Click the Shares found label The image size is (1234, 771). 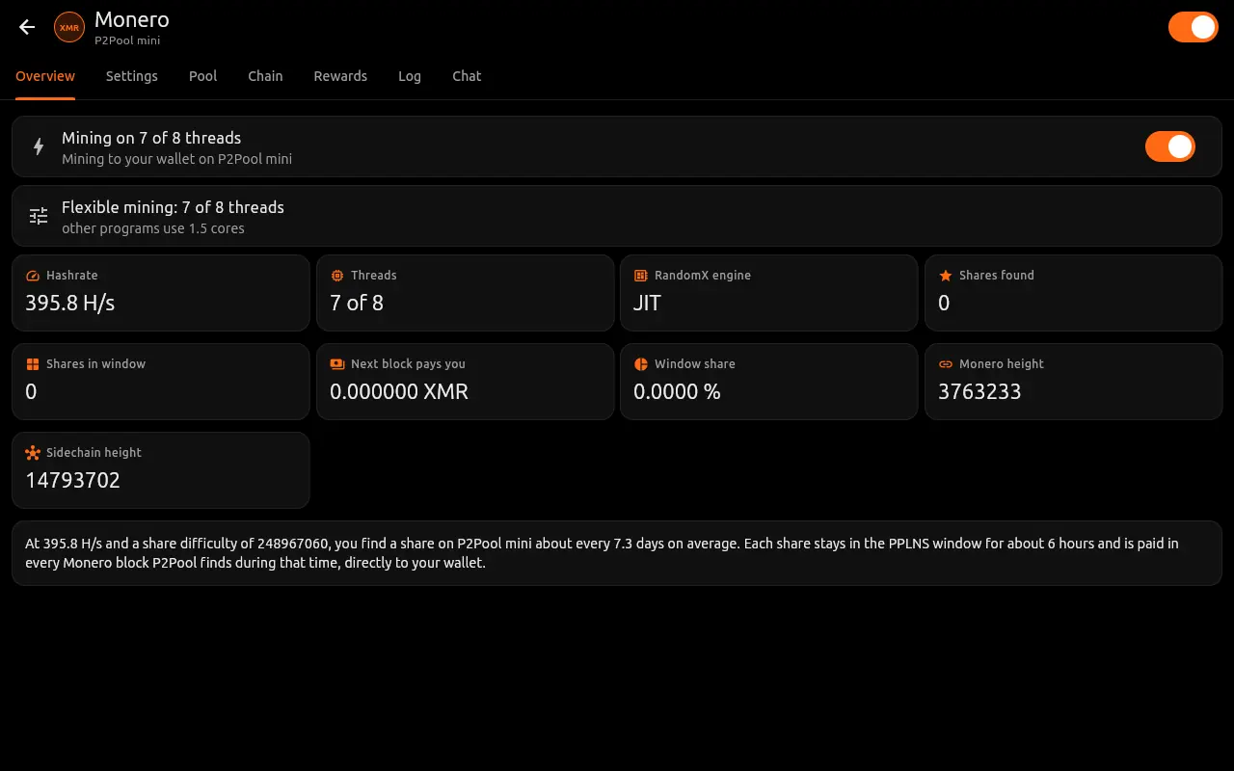[x=997, y=276]
